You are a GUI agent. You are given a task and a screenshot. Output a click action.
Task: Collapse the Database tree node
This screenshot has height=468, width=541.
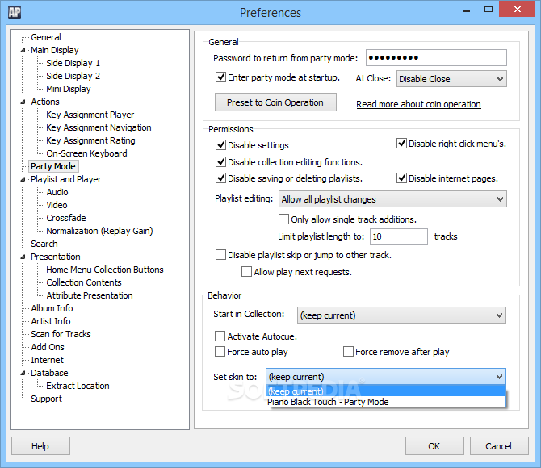(23, 373)
